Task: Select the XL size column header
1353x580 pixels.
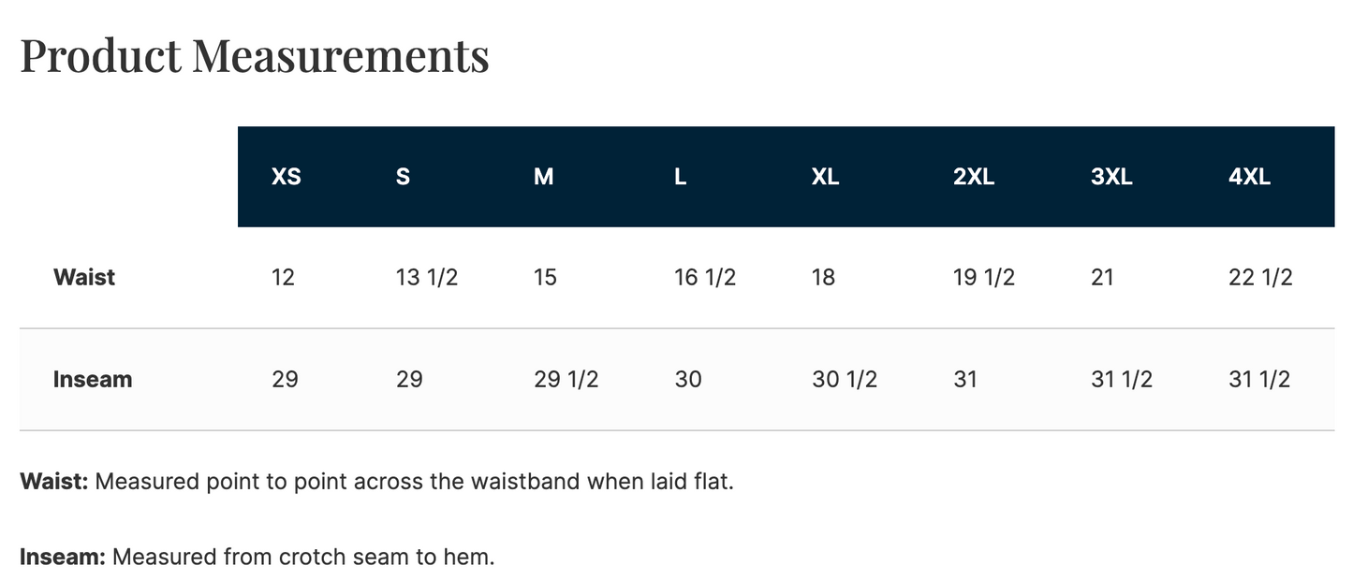Action: [825, 177]
